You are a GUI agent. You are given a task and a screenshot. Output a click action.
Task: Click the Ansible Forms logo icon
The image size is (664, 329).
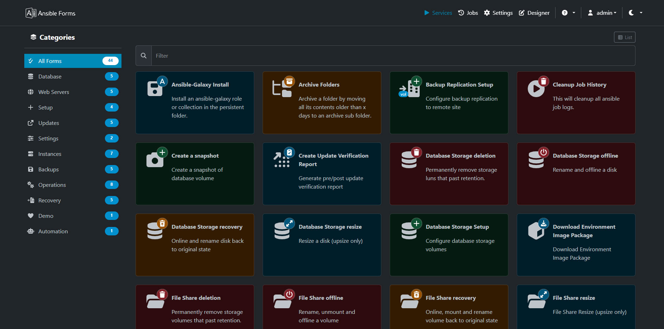[x=31, y=13]
